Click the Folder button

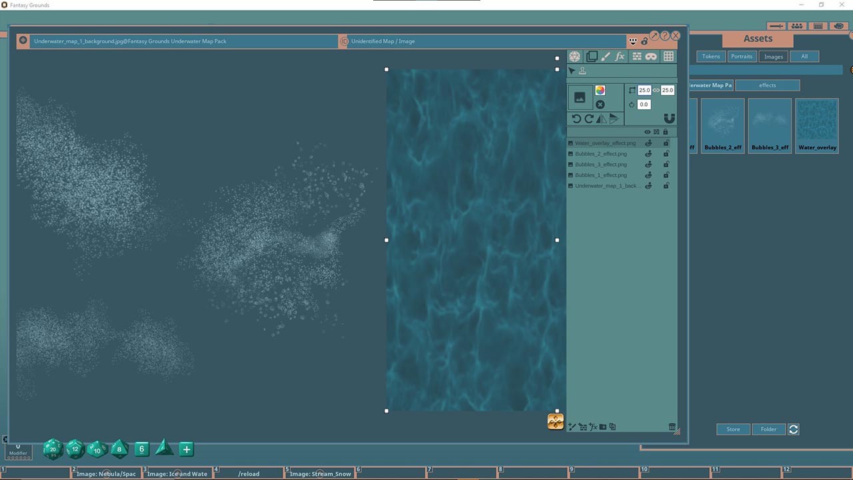click(x=769, y=429)
